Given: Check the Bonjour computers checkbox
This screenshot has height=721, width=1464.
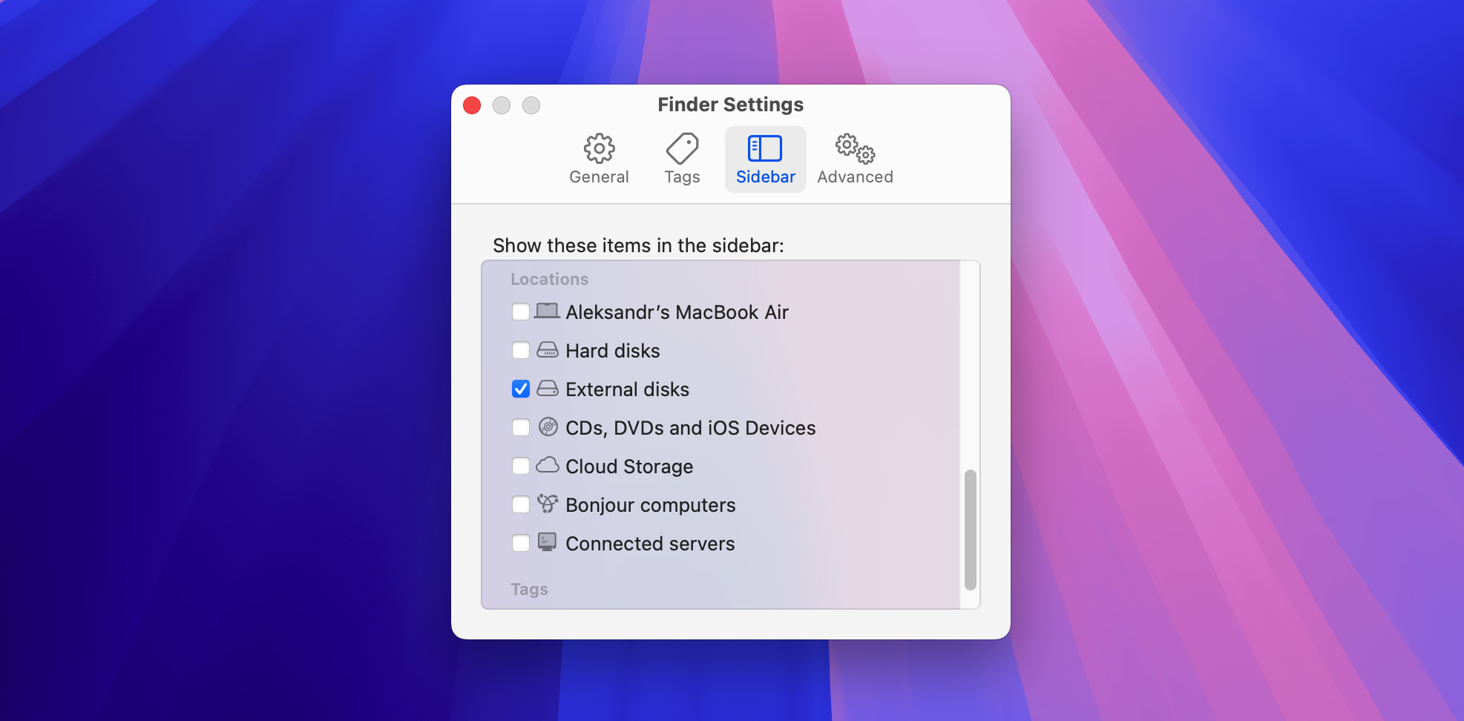Looking at the screenshot, I should pyautogui.click(x=521, y=504).
